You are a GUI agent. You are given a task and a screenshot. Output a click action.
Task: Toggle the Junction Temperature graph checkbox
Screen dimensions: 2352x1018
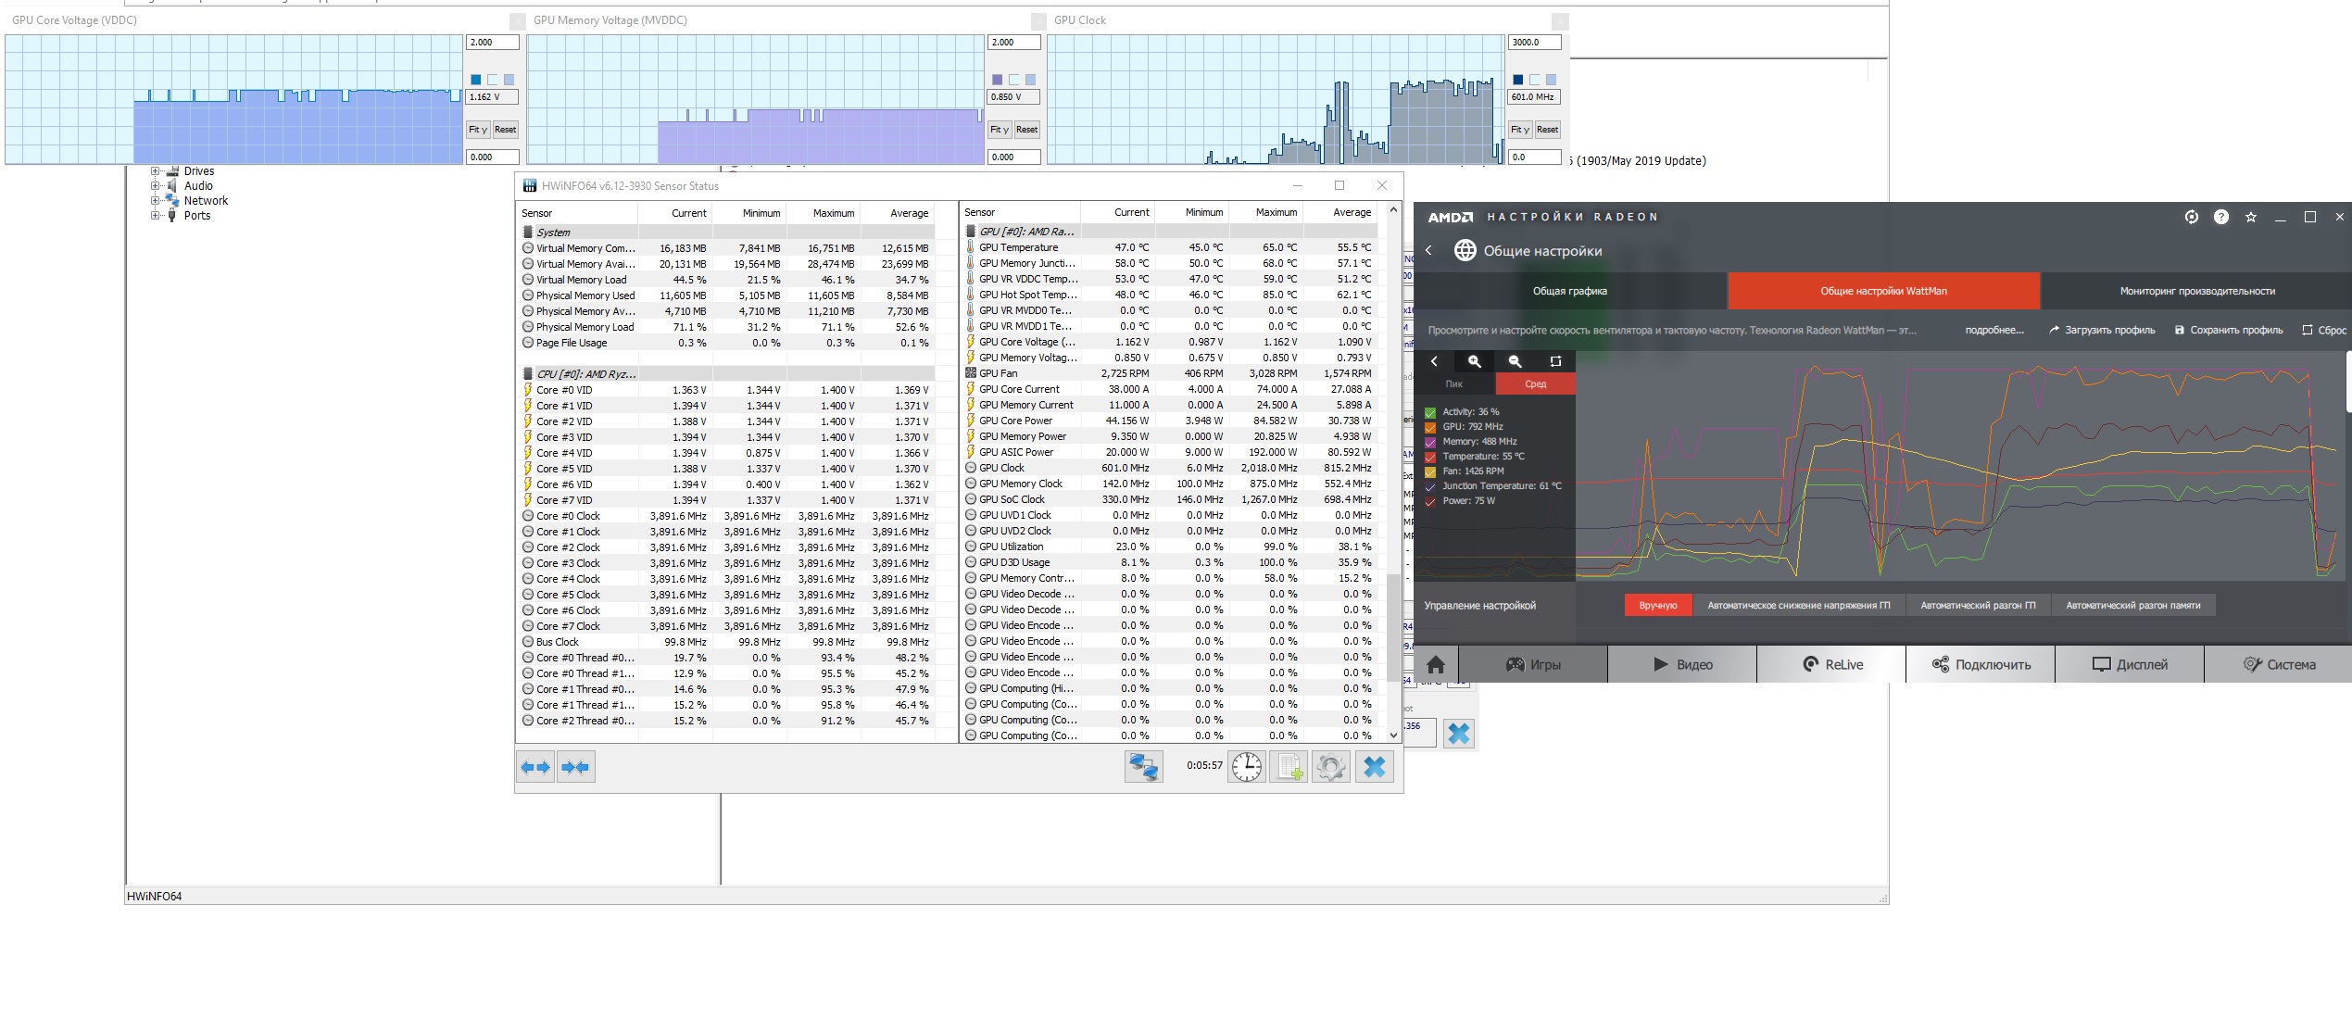coord(1430,486)
